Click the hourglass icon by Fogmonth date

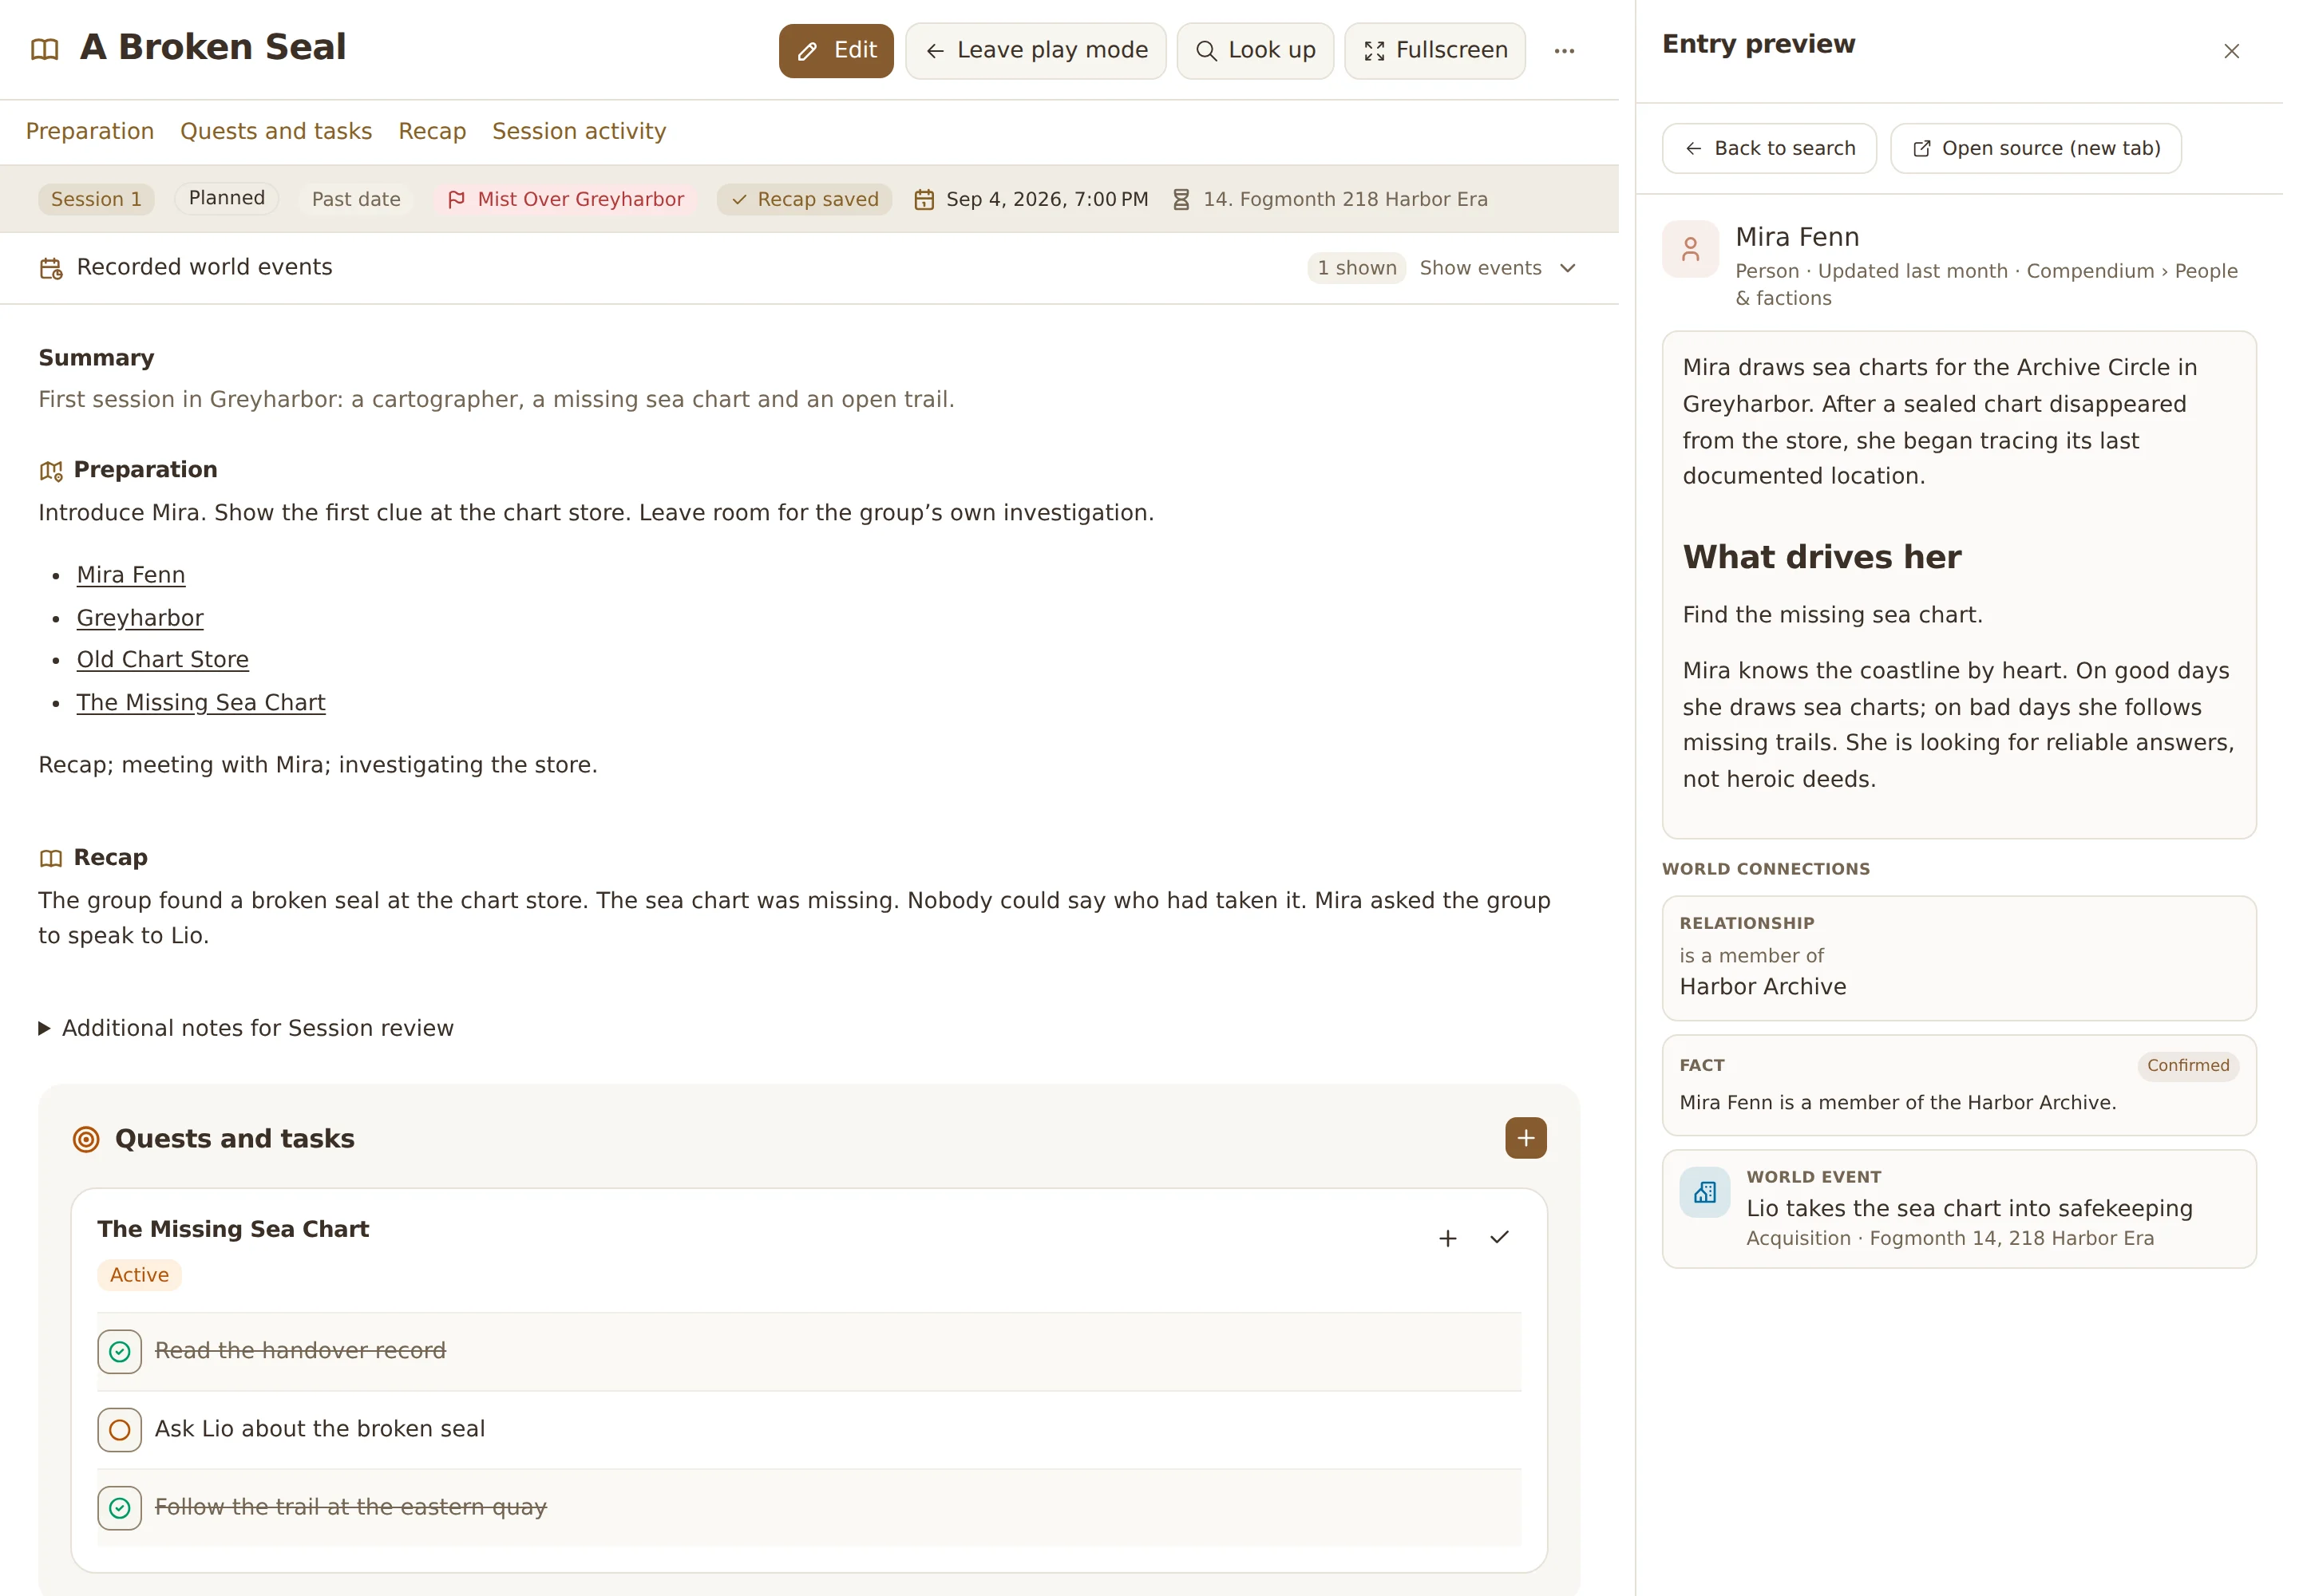[x=1181, y=200]
